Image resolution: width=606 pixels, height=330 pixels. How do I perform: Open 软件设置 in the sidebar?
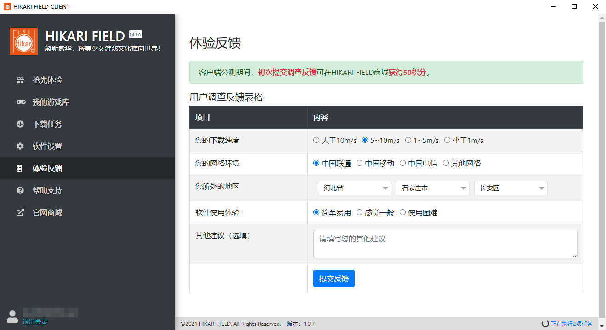[x=87, y=146]
